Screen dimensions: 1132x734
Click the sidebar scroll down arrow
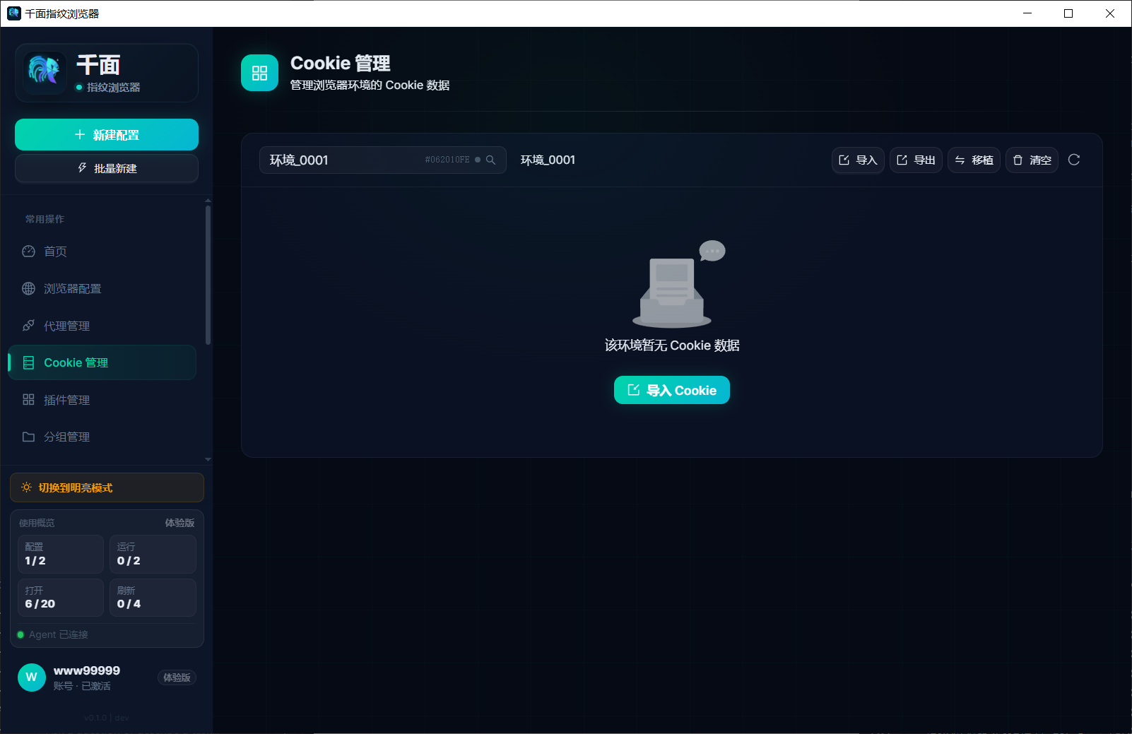pyautogui.click(x=208, y=459)
